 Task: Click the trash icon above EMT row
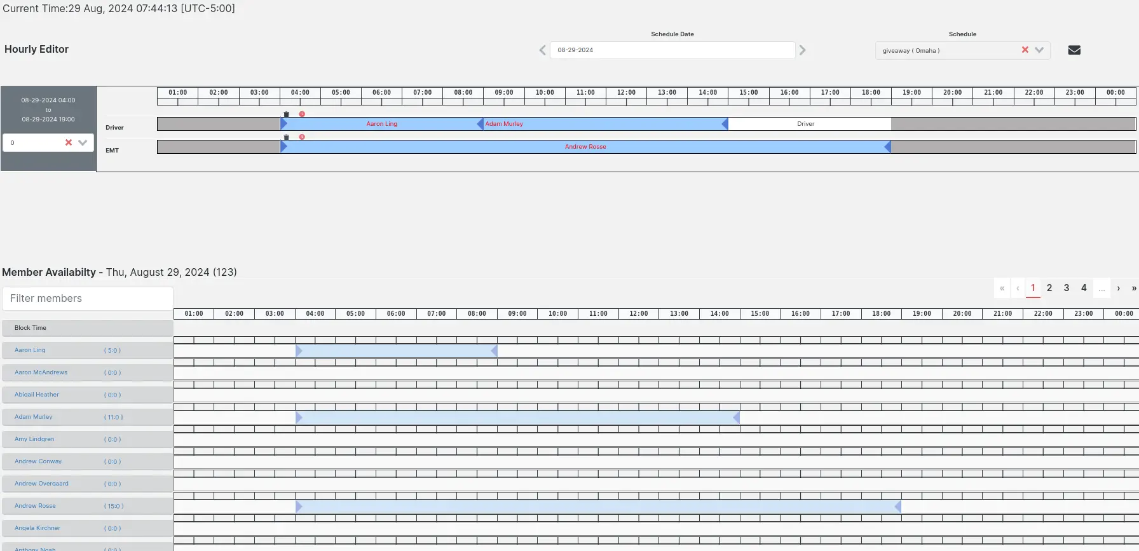[286, 137]
